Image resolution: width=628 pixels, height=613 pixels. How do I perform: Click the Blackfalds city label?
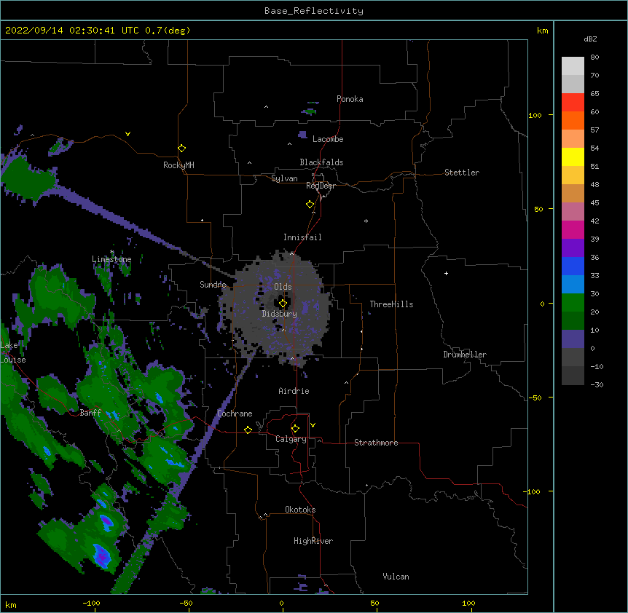321,162
